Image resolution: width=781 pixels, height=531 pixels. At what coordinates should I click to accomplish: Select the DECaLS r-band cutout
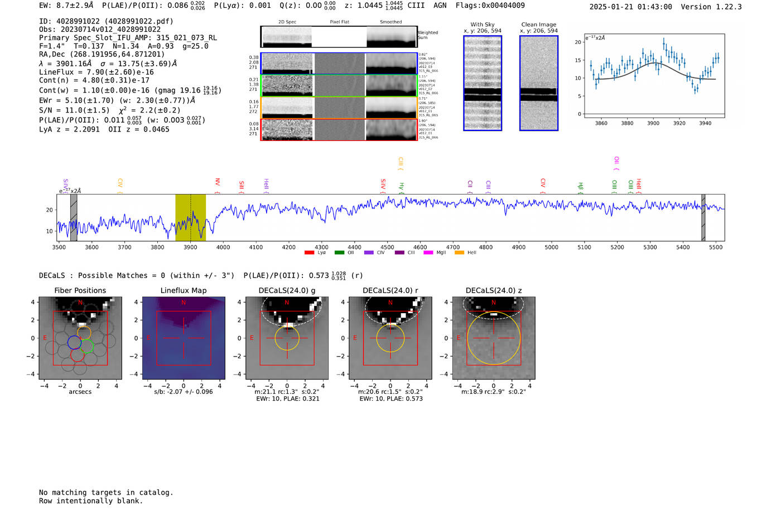pos(390,338)
